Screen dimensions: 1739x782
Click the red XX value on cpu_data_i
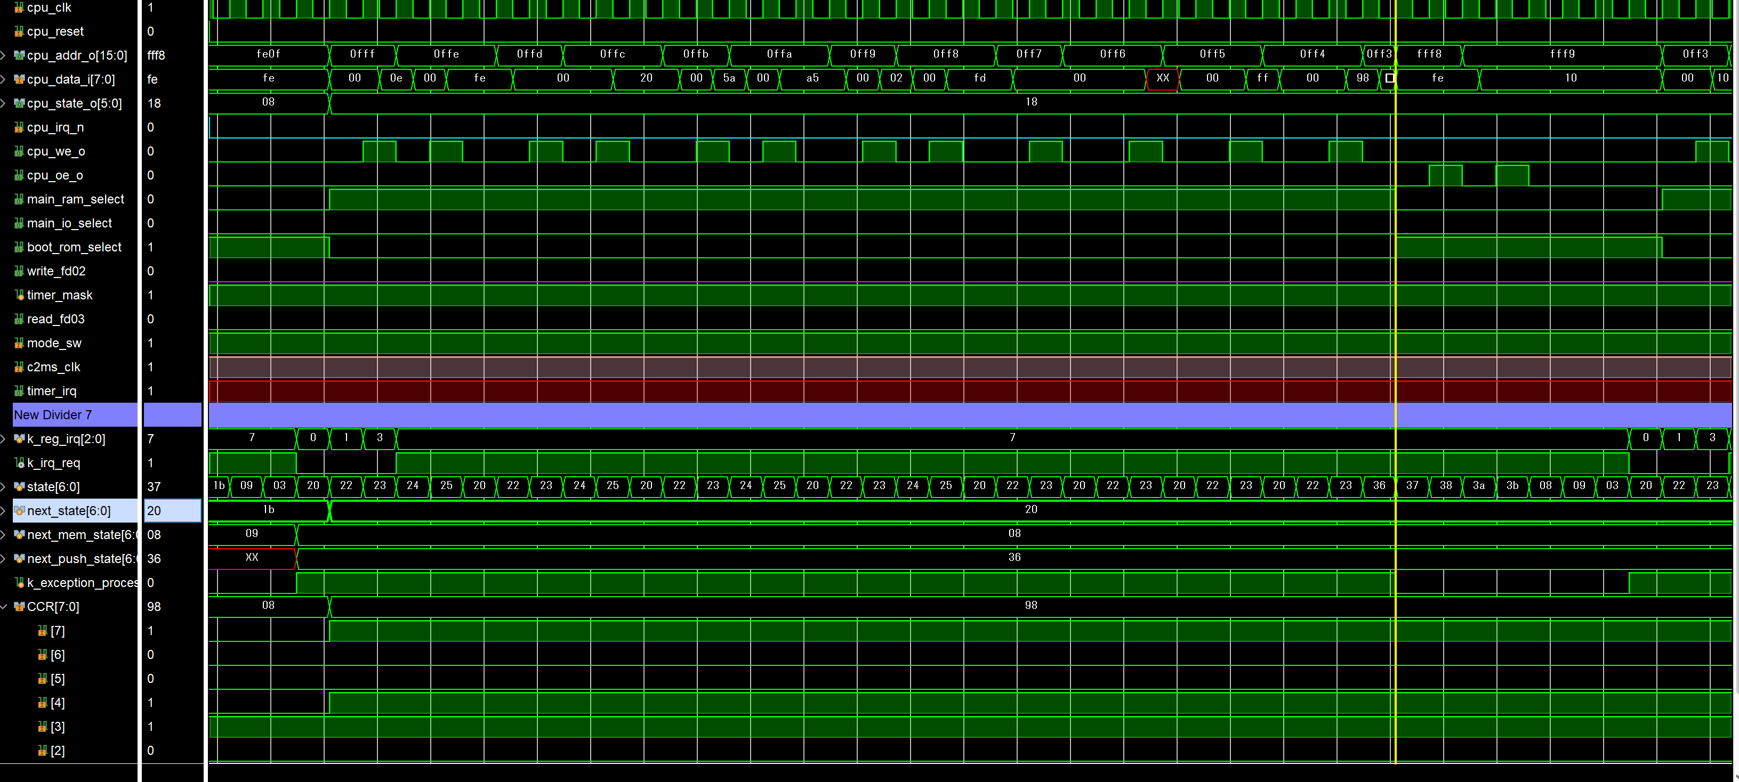1163,78
